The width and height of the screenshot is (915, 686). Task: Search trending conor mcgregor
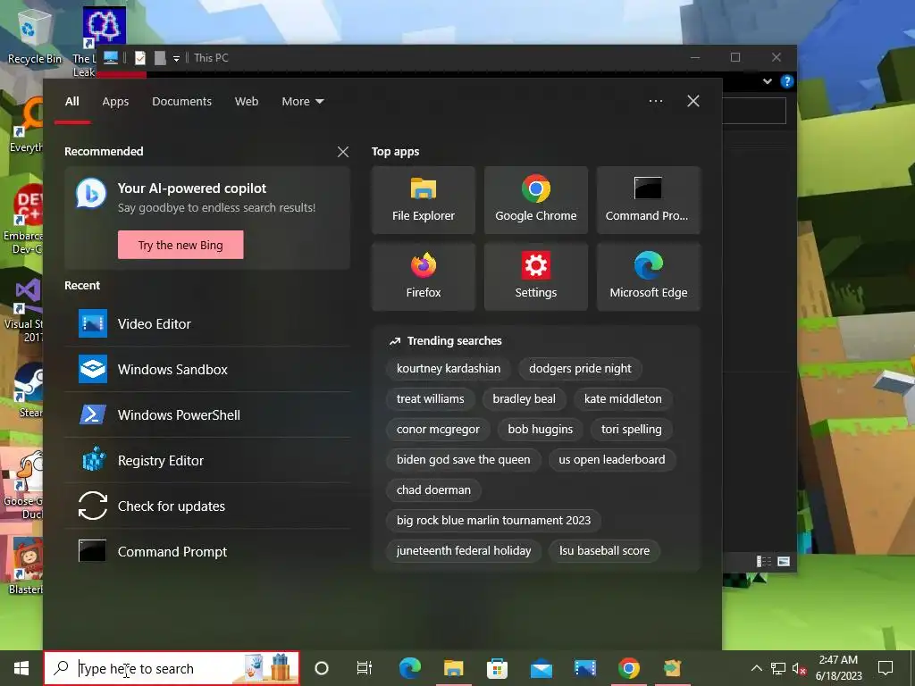click(438, 430)
